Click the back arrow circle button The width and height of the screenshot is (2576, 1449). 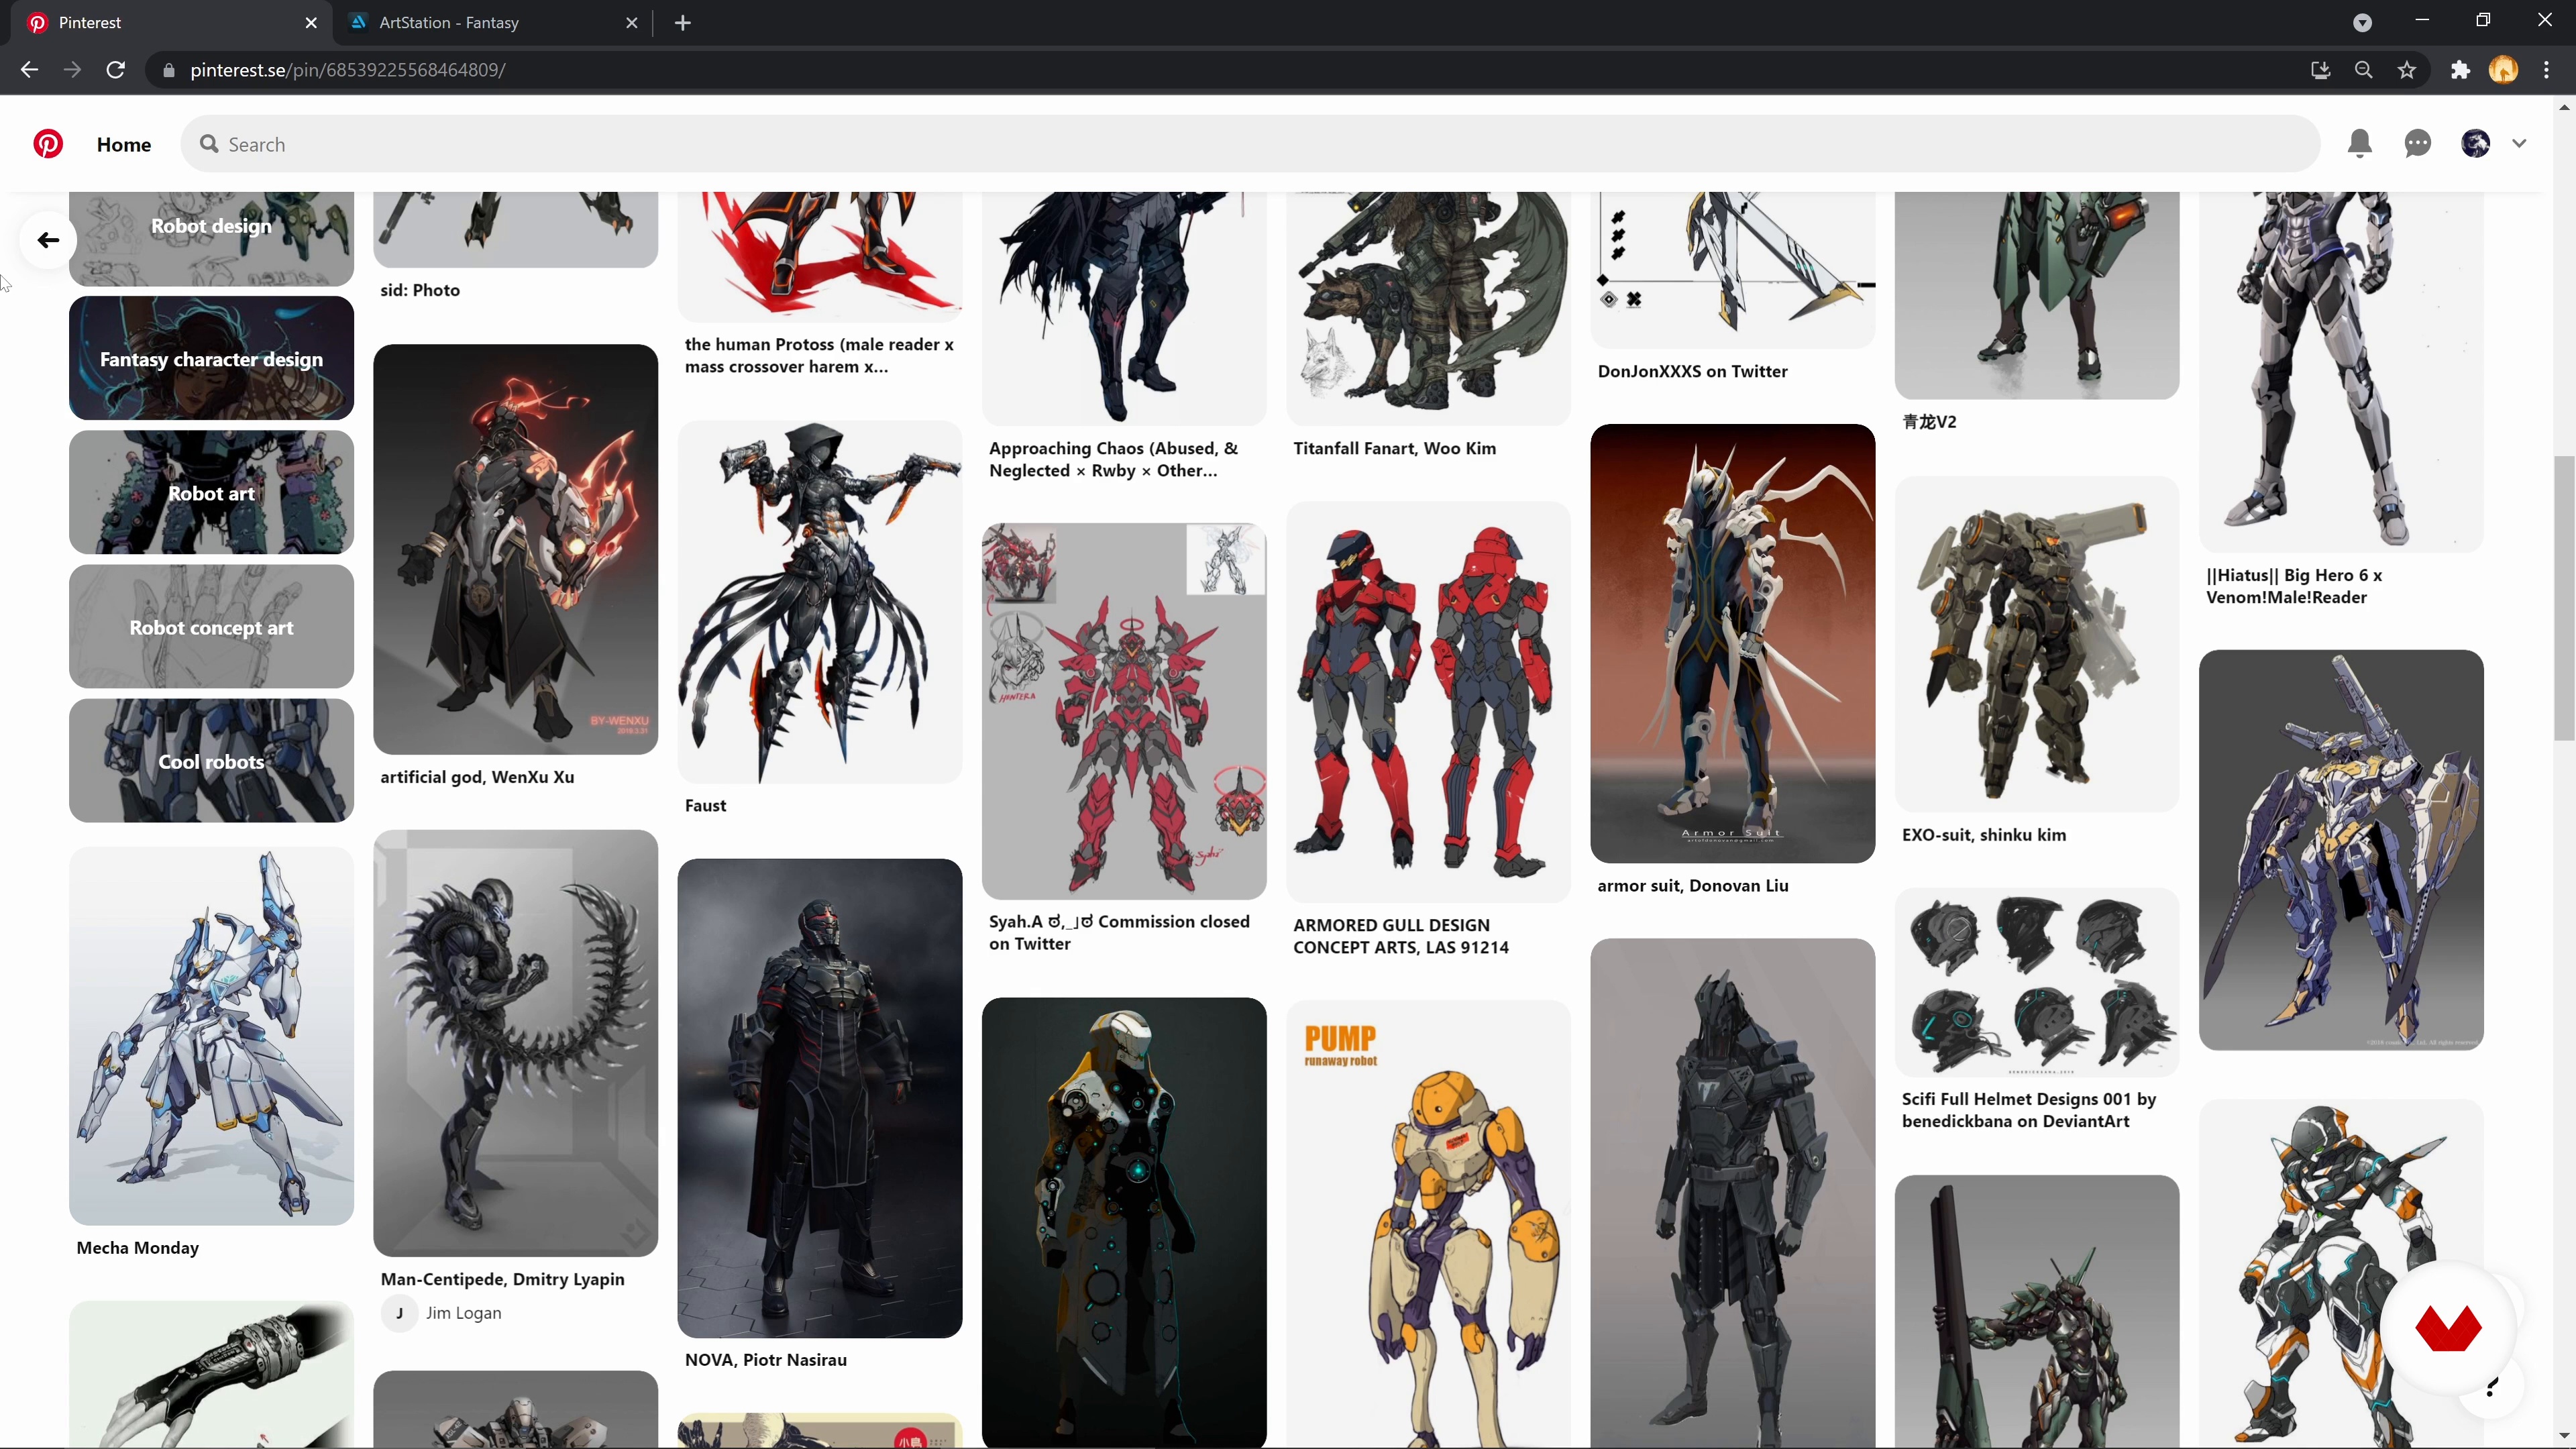point(48,240)
